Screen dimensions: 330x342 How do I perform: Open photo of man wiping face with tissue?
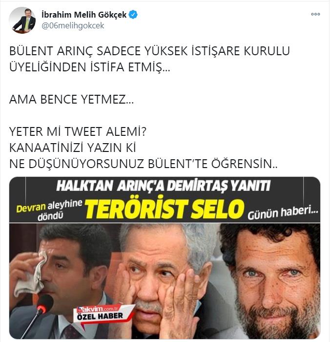pyautogui.click(x=63, y=281)
